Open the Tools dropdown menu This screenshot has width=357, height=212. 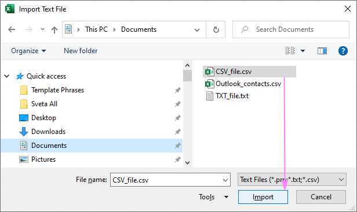pyautogui.click(x=213, y=197)
